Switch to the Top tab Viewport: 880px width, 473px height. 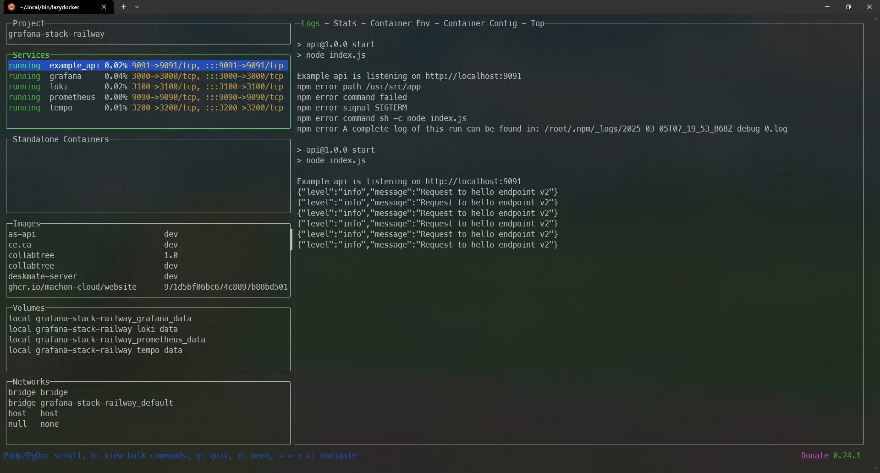pyautogui.click(x=537, y=23)
